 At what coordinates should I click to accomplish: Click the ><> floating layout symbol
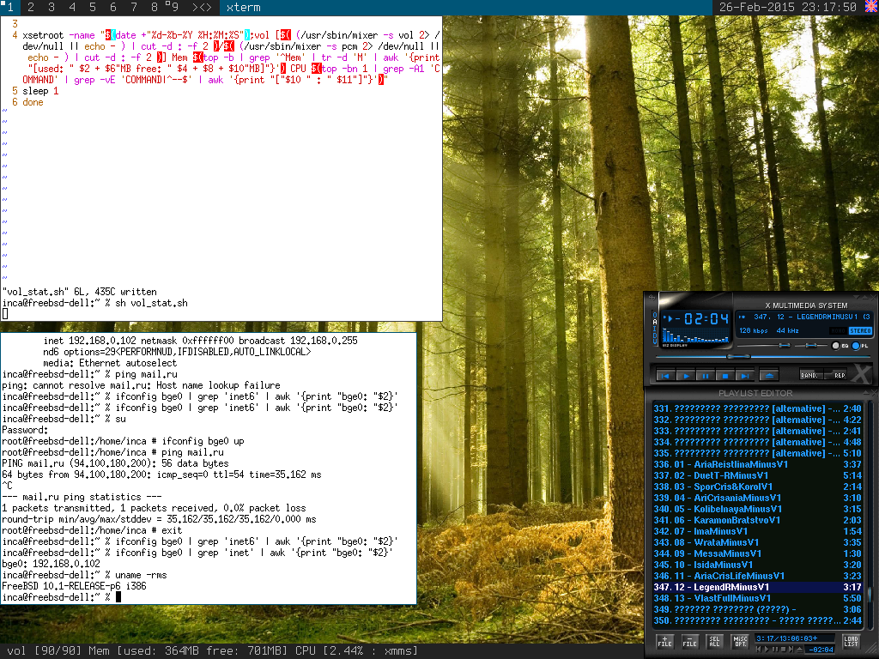click(202, 7)
